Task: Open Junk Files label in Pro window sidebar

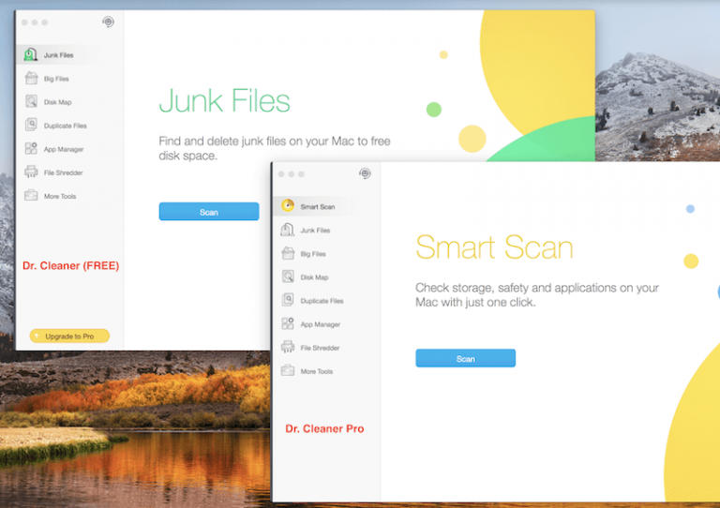Action: [x=315, y=231]
